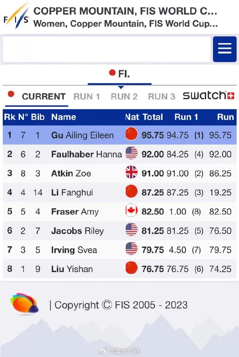239x357 pixels.
Task: Switch to the RUN 1 tab
Action: pyautogui.click(x=87, y=96)
